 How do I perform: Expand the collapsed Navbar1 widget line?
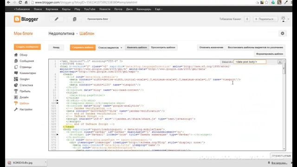pos(58,135)
